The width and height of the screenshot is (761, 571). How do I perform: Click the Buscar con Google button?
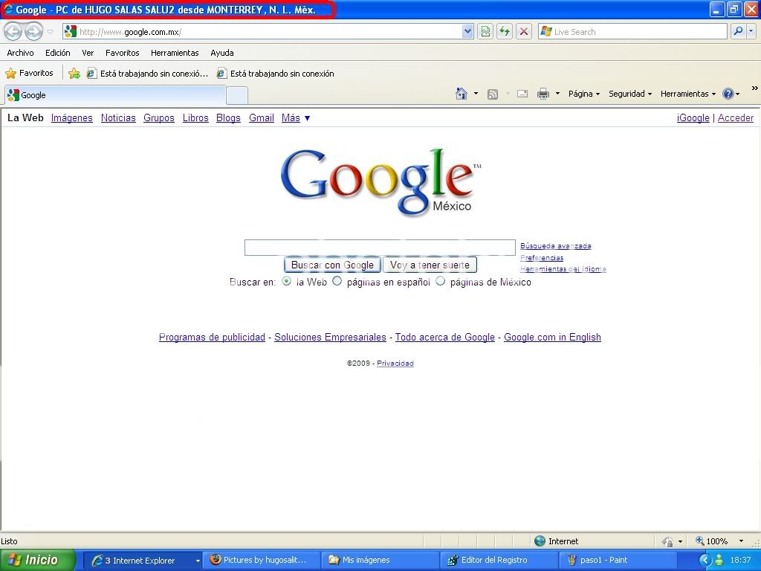click(332, 265)
